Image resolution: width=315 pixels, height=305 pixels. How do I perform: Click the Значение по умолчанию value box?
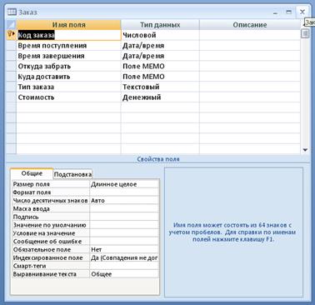click(x=124, y=225)
